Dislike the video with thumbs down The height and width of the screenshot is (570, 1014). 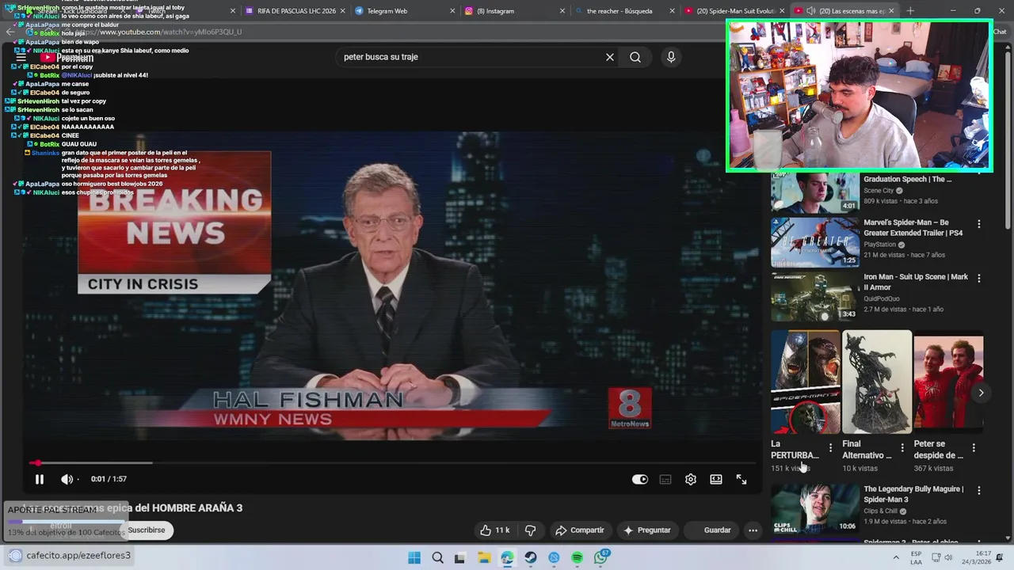point(531,530)
